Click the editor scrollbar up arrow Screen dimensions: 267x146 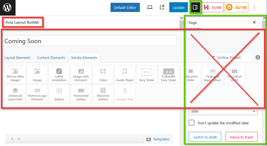point(182,18)
